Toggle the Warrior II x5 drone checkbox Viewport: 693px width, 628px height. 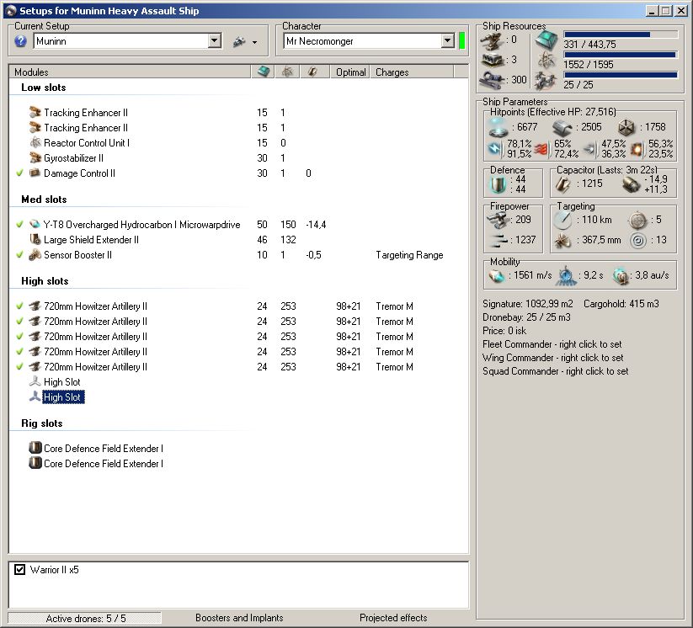(x=20, y=569)
